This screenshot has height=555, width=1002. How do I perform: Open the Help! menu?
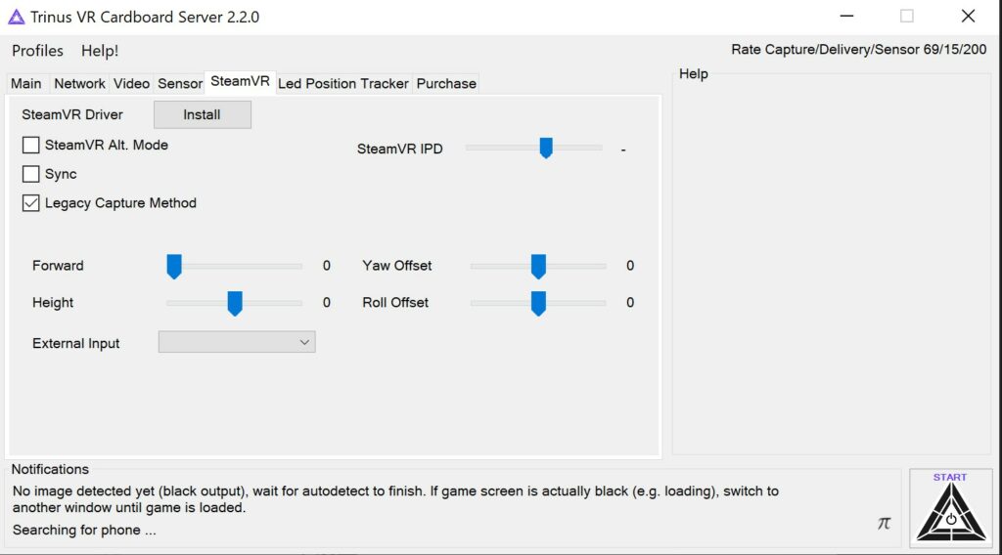[x=100, y=51]
